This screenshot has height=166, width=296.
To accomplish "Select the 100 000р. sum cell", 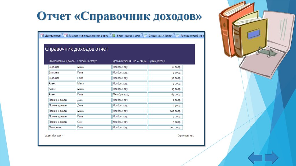I will click(x=165, y=111).
